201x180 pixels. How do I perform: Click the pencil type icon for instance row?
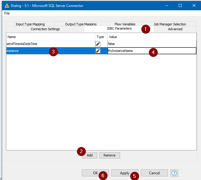[98, 51]
